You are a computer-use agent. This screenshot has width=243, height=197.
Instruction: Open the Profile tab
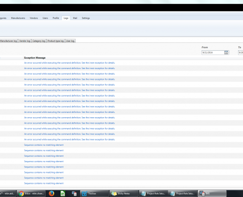tap(55, 18)
